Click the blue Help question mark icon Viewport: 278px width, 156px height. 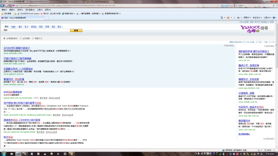tap(274, 17)
